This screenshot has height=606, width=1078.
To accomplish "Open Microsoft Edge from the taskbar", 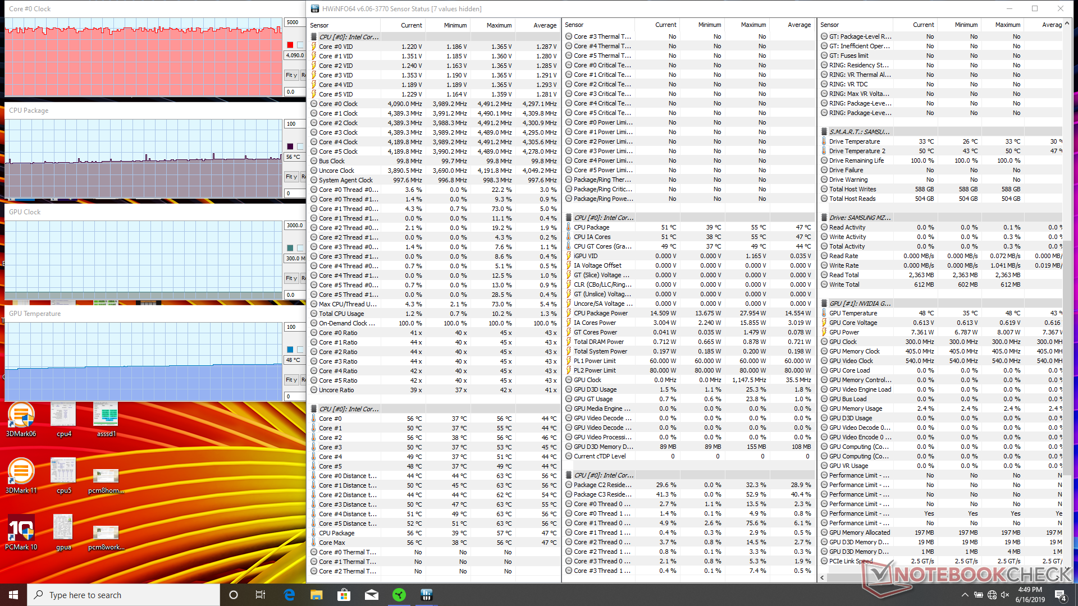I will [289, 595].
